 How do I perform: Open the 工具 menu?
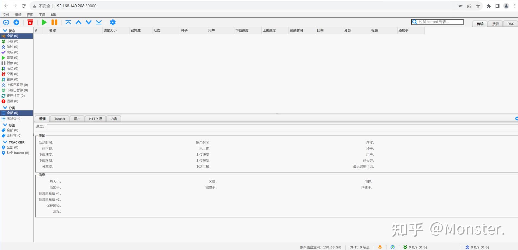(x=42, y=15)
